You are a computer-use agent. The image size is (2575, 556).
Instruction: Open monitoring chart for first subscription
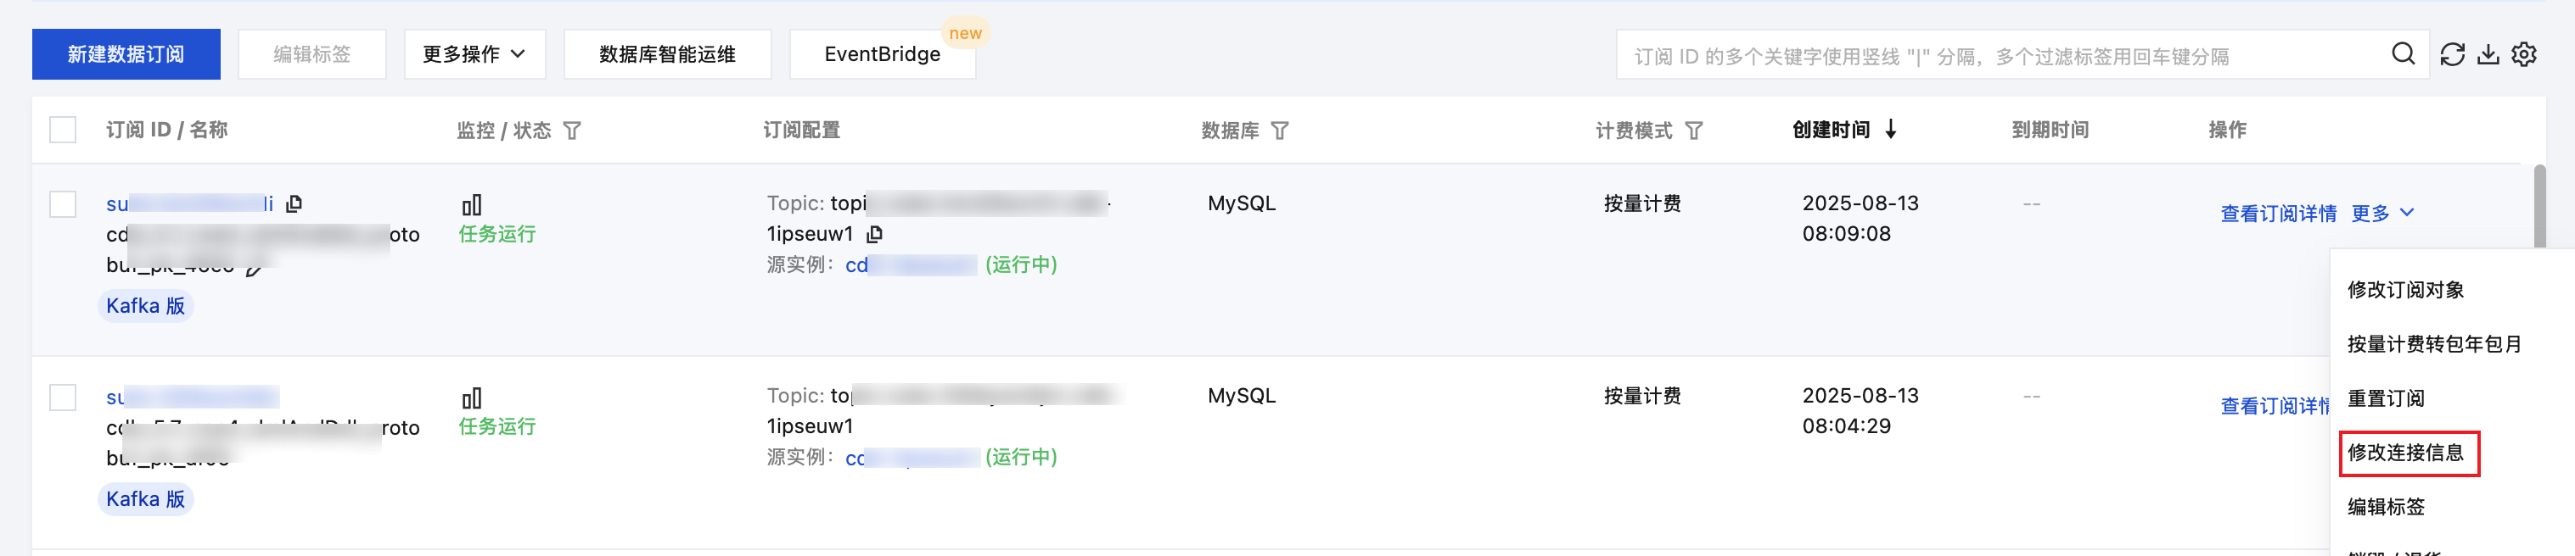click(x=472, y=204)
